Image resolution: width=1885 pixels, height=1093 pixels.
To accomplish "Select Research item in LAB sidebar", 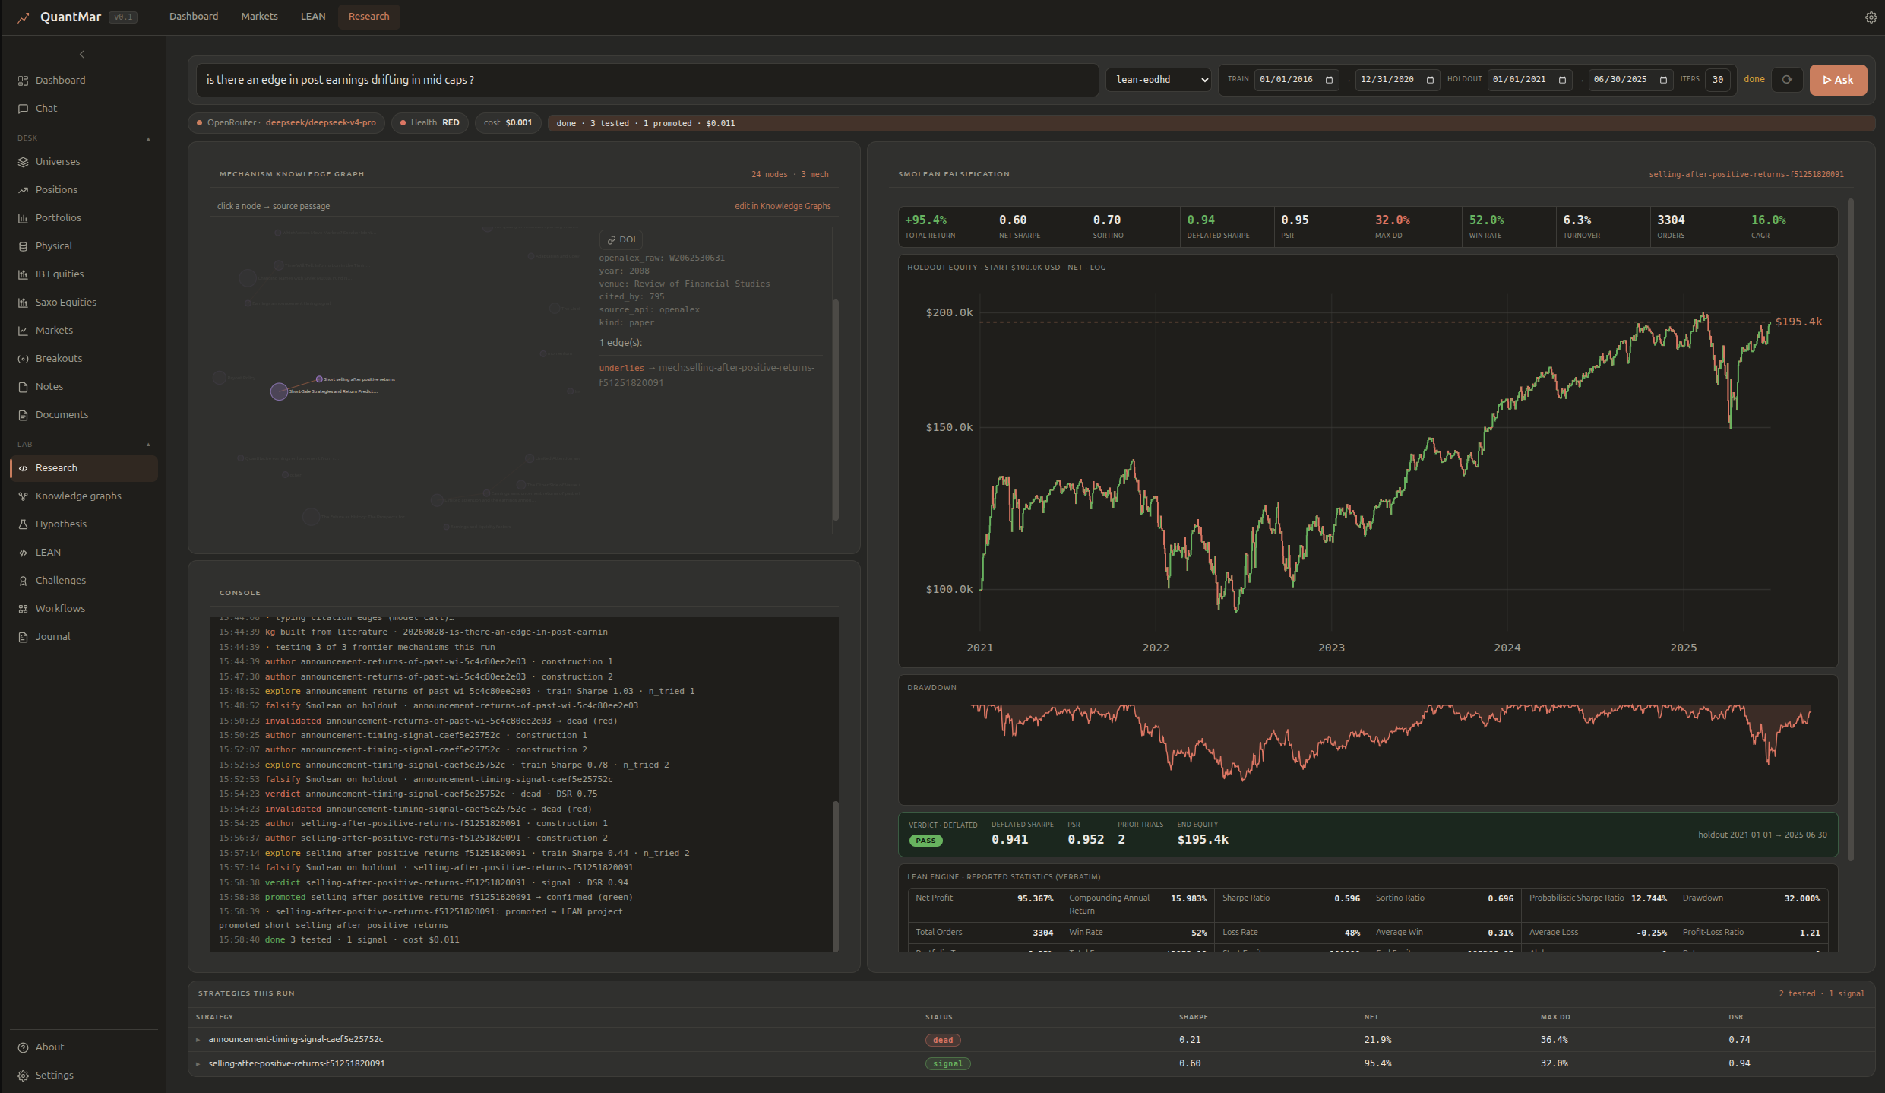I will click(84, 468).
